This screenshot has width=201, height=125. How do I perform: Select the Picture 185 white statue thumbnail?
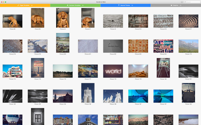[88, 93]
